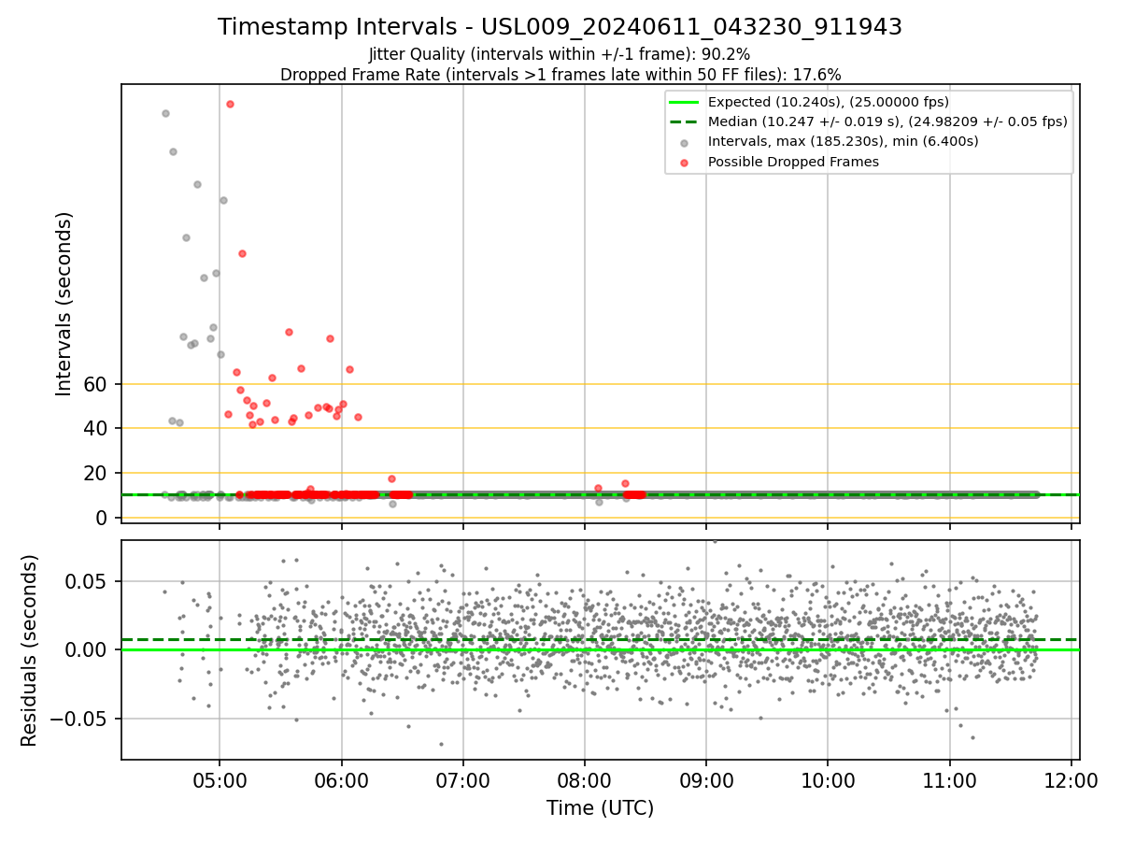
Task: Click the '08:00' time tick label
Action: pyautogui.click(x=585, y=780)
